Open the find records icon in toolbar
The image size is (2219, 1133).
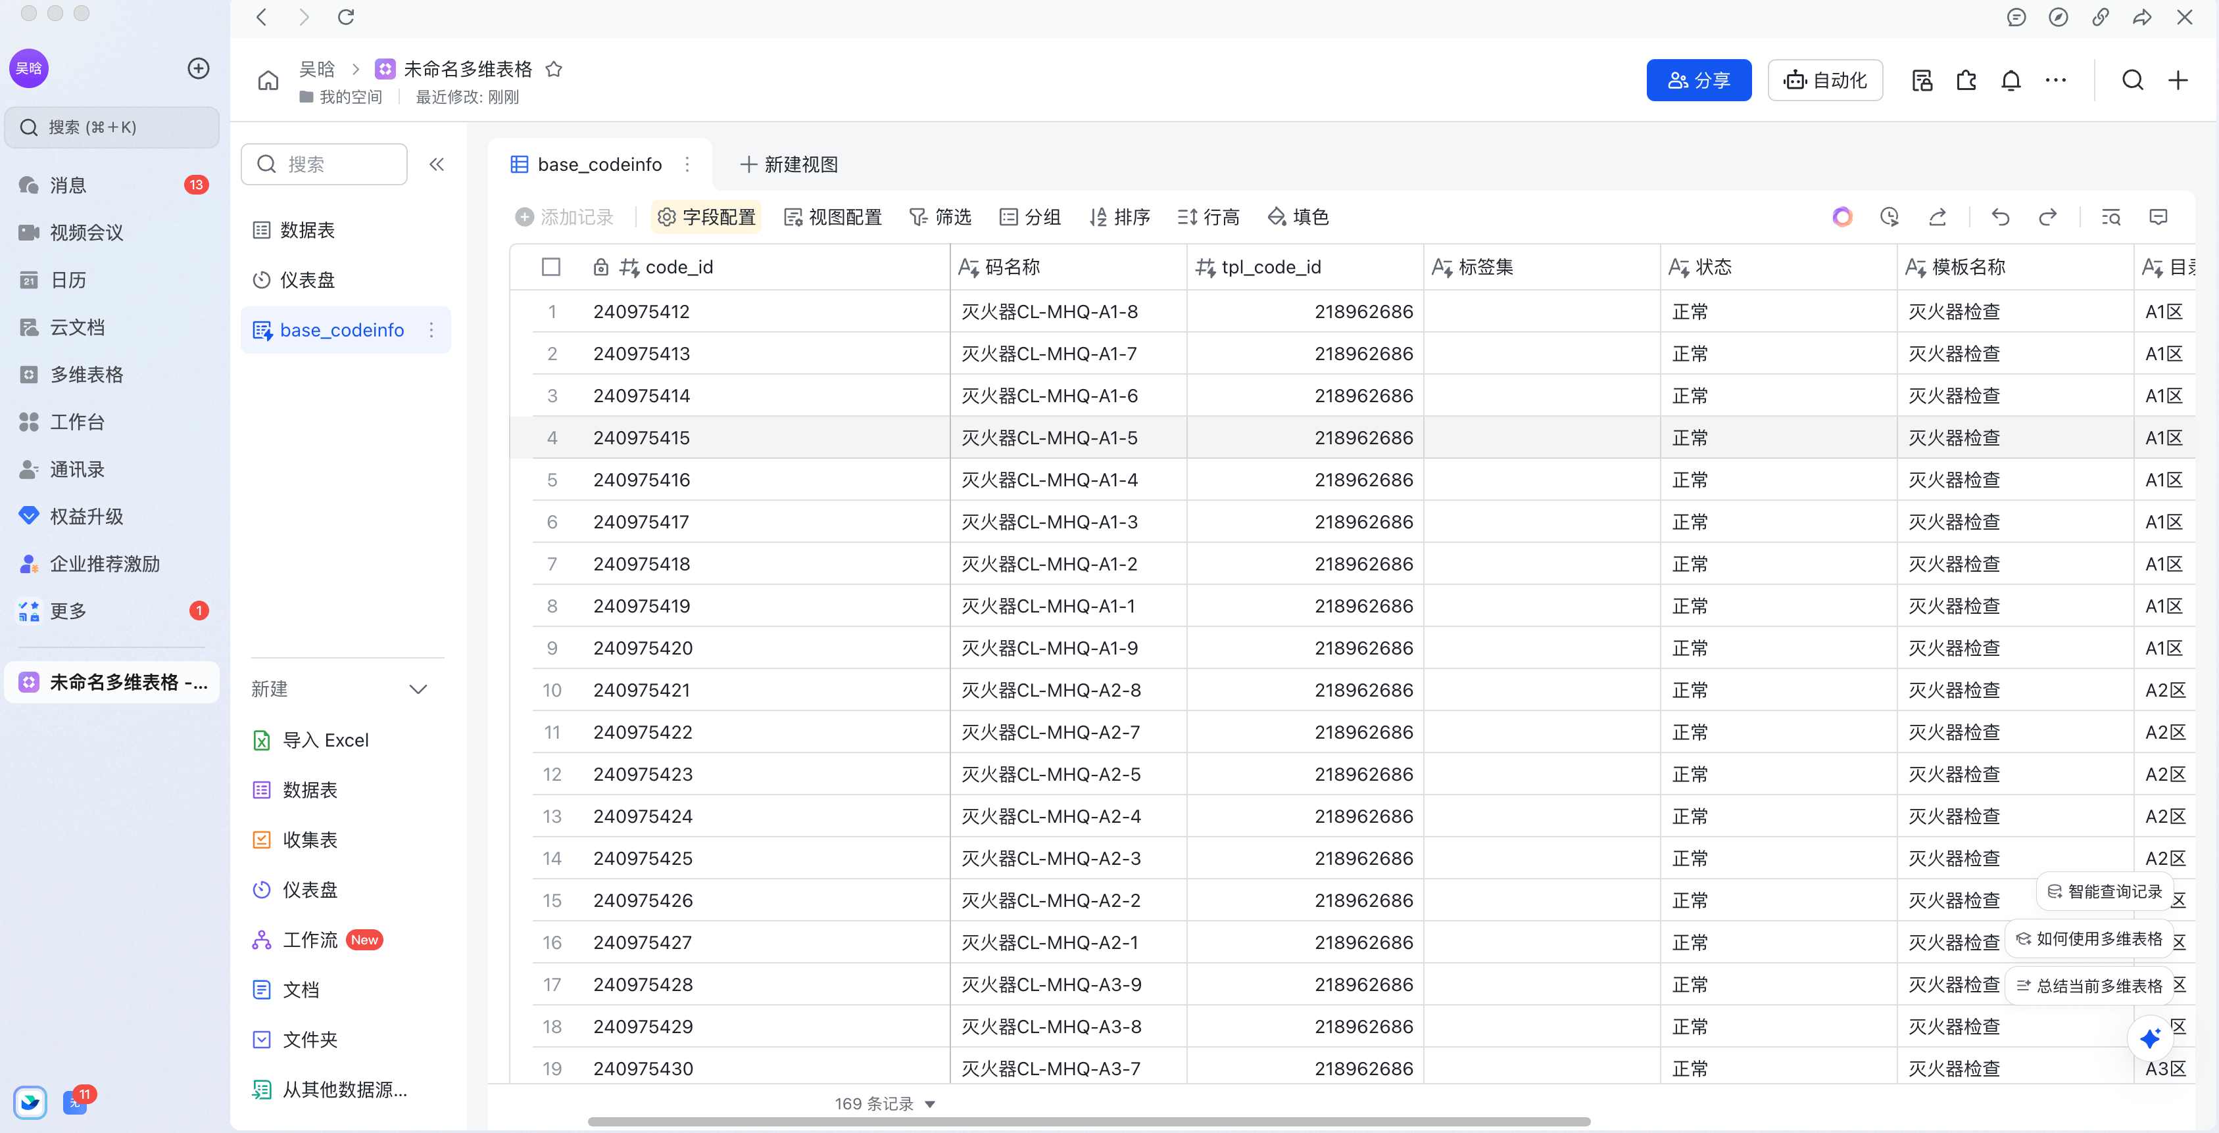(x=2111, y=217)
